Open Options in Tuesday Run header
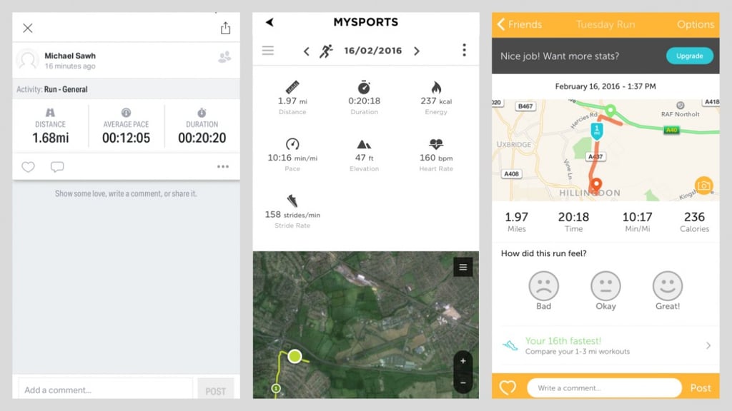 [696, 24]
